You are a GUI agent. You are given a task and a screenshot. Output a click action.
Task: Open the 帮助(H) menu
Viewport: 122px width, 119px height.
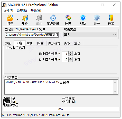(x=36, y=11)
